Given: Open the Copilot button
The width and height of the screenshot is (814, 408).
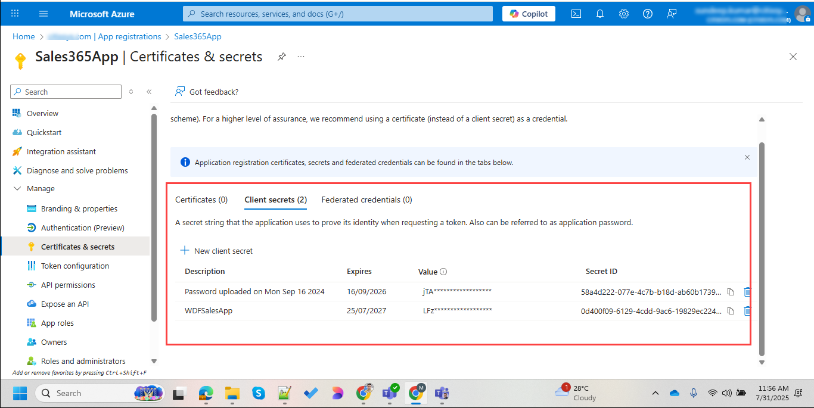Looking at the screenshot, I should pos(529,14).
